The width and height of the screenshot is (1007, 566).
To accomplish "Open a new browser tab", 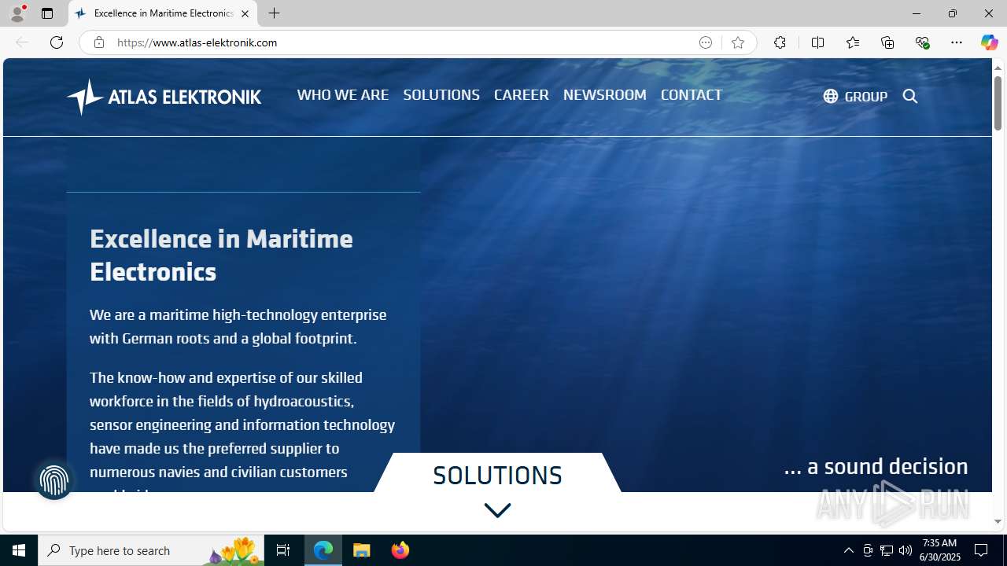I will coord(274,13).
